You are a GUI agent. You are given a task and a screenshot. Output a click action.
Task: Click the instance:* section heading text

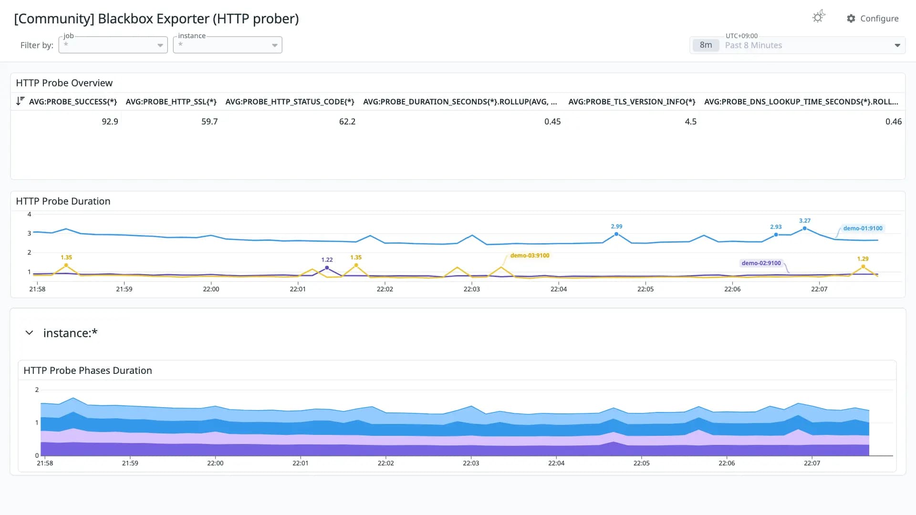[70, 333]
